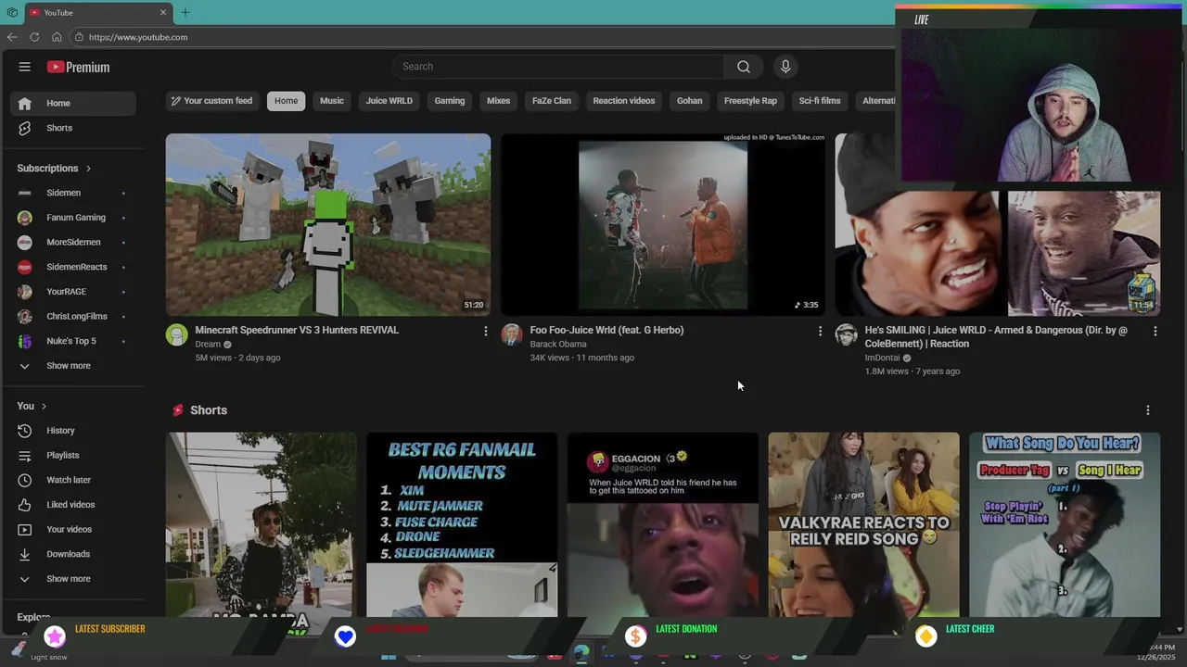Viewport: 1187px width, 667px height.
Task: Open the What Song Do You Hear short
Action: (1065, 524)
